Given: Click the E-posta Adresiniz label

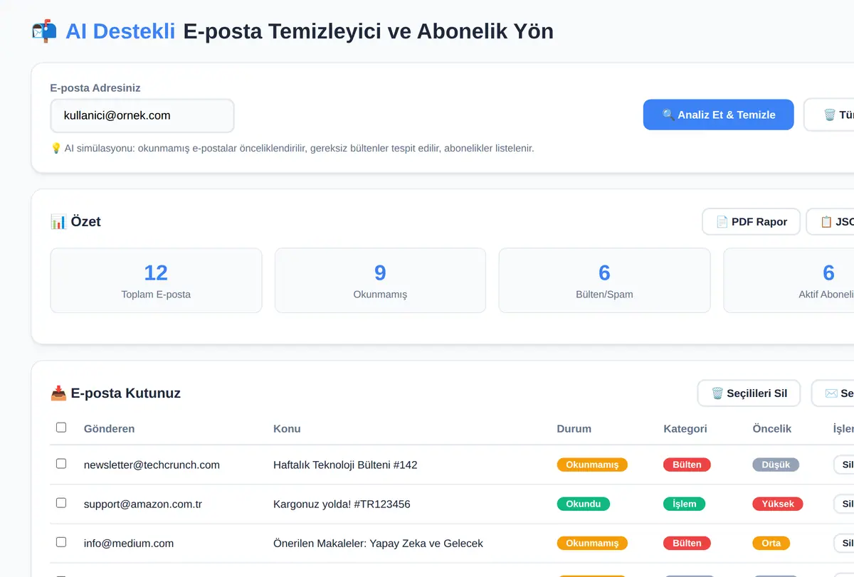Looking at the screenshot, I should click(x=95, y=88).
